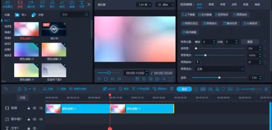Click the position reset button
272x130 pixels.
click(x=250, y=42)
